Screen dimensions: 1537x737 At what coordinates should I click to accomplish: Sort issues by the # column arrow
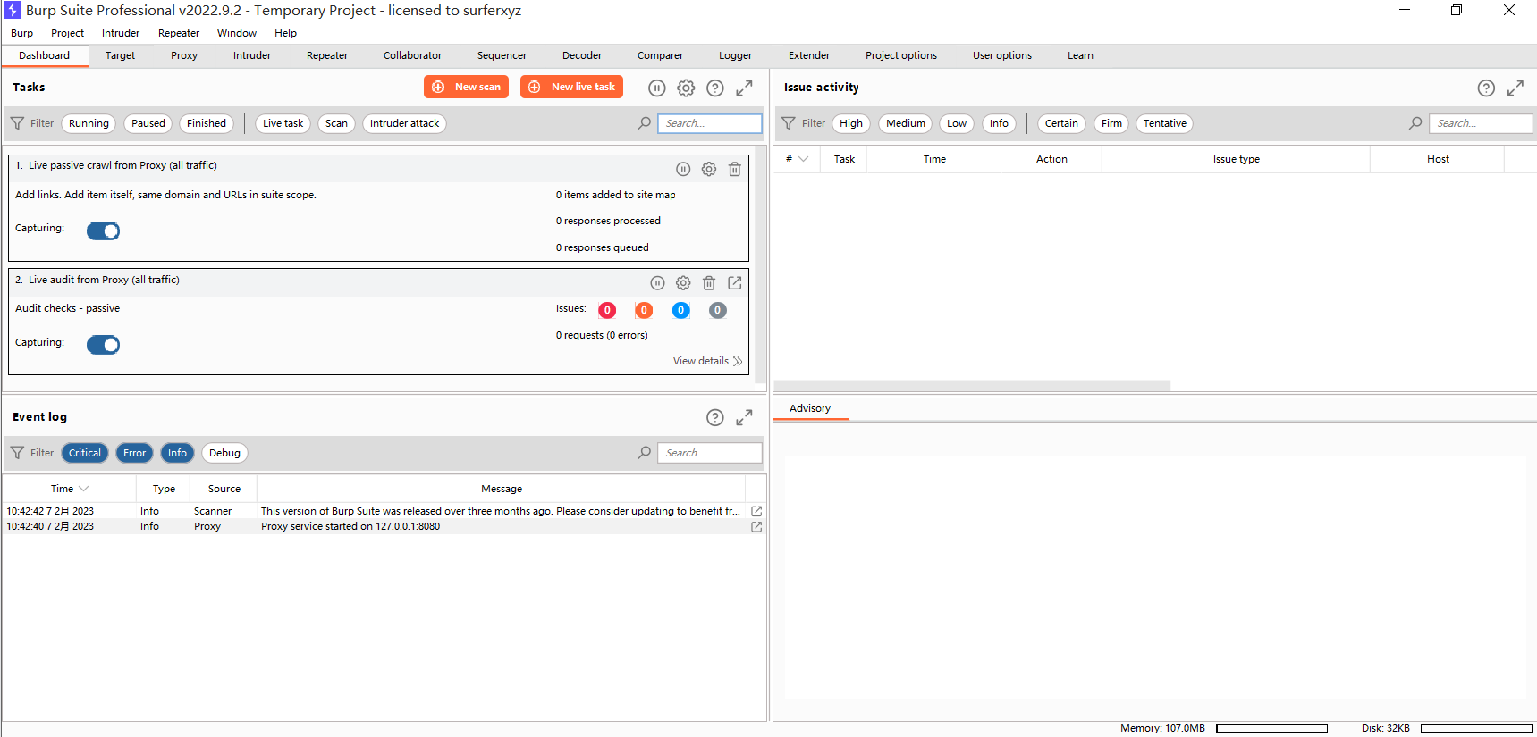(x=804, y=159)
